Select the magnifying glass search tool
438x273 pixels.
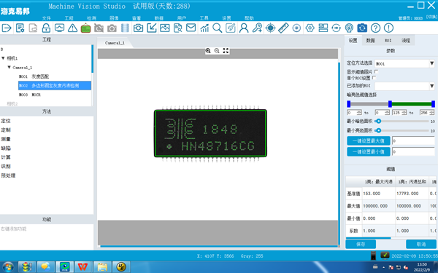[217, 28]
